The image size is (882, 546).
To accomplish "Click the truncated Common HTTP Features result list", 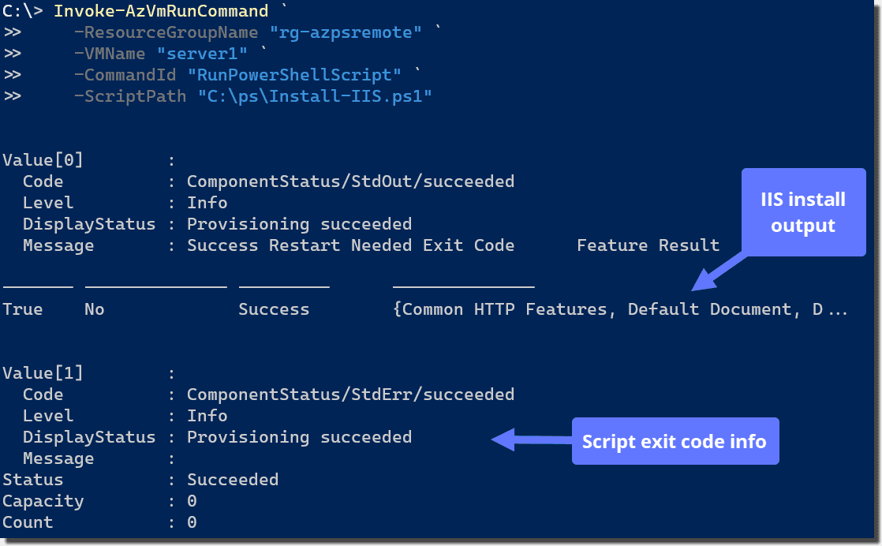I will click(619, 309).
